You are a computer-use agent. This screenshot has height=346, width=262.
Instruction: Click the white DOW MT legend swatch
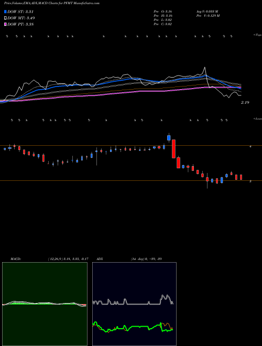(x=5, y=18)
